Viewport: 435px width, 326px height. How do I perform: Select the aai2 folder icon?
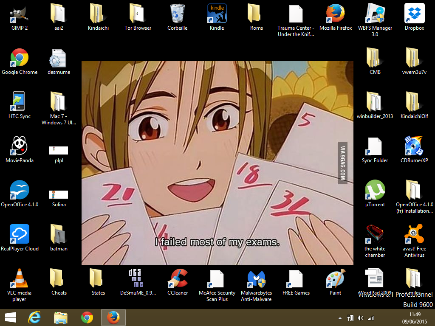[59, 14]
